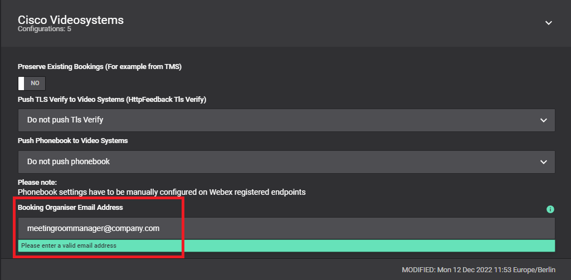This screenshot has height=280, width=571.
Task: Click the 'Do not push Tls Verify' selected value
Action: [x=65, y=120]
